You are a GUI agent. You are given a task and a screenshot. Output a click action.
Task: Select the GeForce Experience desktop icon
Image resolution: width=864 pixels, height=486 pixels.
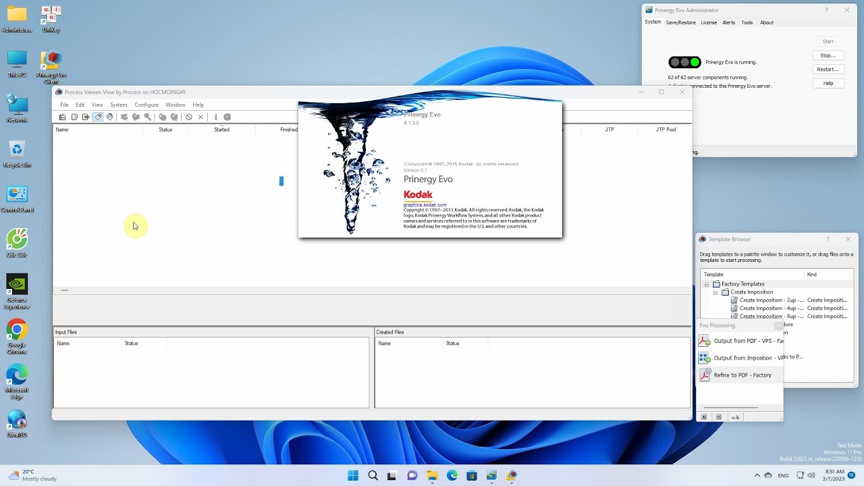point(17,292)
